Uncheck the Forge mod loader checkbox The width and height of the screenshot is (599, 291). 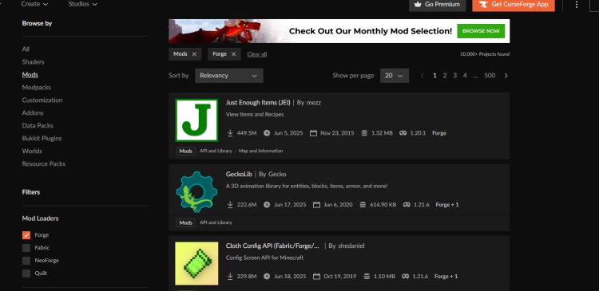coord(26,235)
